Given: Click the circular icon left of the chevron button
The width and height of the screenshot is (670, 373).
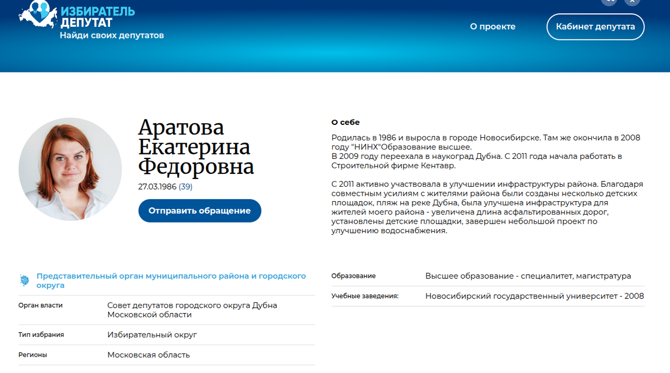Looking at the screenshot, I should pos(610,2).
